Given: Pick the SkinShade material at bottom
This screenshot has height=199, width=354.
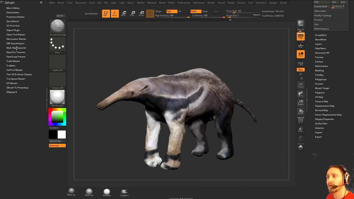Looking at the screenshot, I should 107,192.
